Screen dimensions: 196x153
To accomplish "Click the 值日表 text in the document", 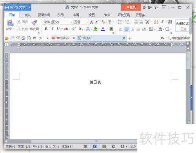I will point(95,82).
